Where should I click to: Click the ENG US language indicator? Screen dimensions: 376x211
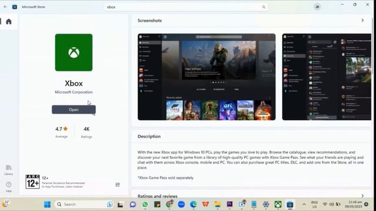pos(314,205)
